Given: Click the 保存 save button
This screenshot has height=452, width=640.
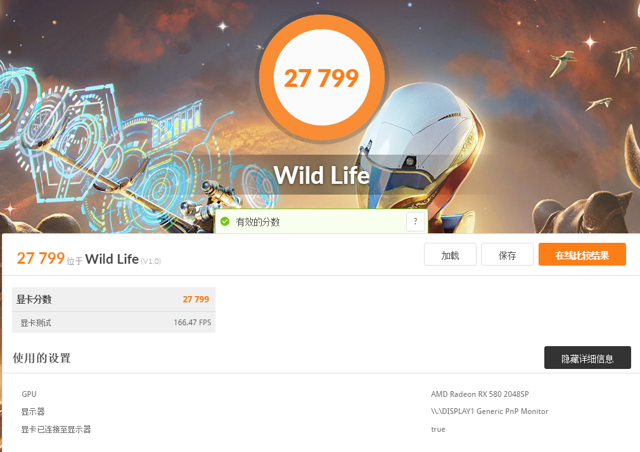Looking at the screenshot, I should (x=507, y=254).
